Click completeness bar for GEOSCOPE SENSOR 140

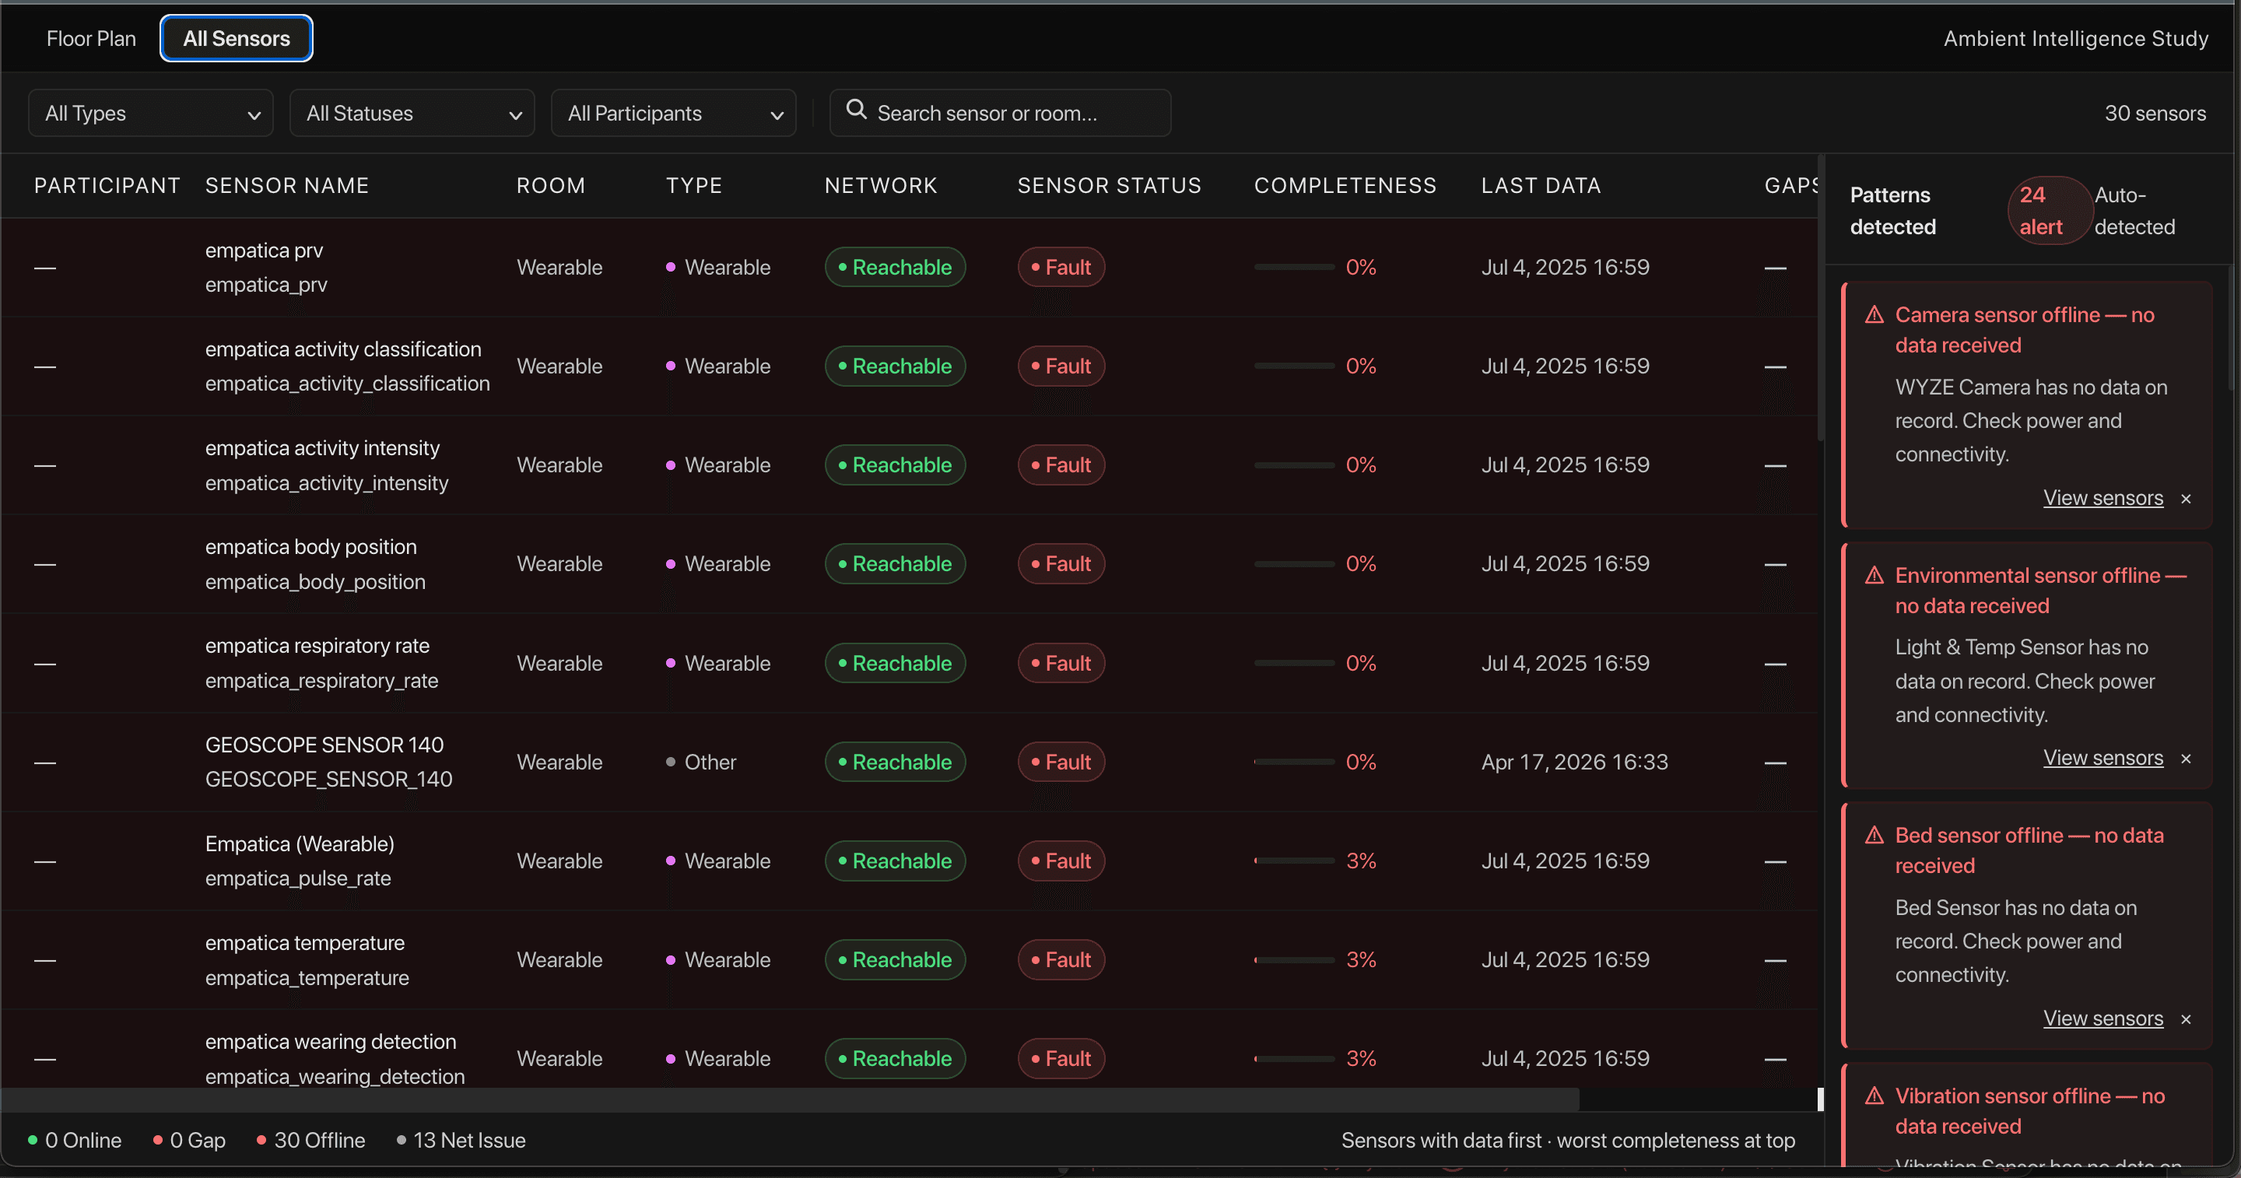point(1293,763)
